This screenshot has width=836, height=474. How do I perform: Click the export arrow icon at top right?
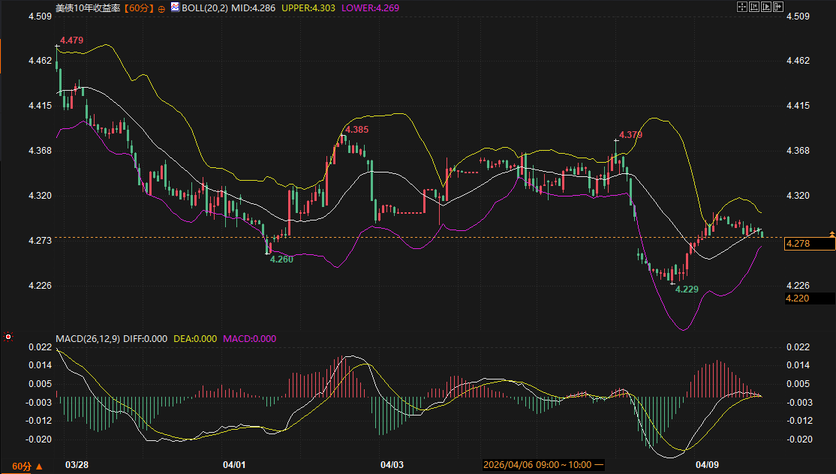point(778,7)
